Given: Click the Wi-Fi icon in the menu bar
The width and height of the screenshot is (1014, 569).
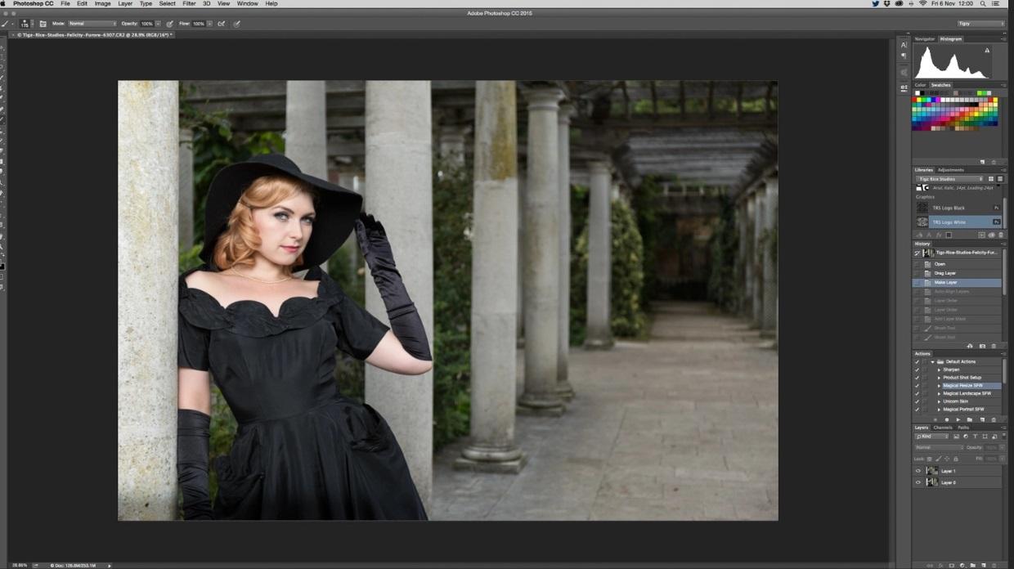Looking at the screenshot, I should (x=923, y=3).
